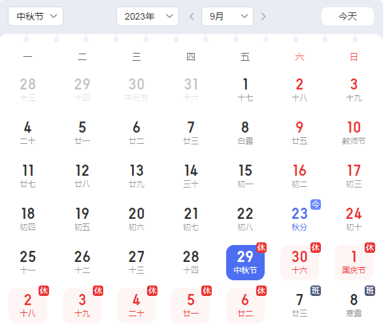Viewport: 383px width, 326px height.
Task: Select today's date 23 秋分
Action: [x=299, y=220]
